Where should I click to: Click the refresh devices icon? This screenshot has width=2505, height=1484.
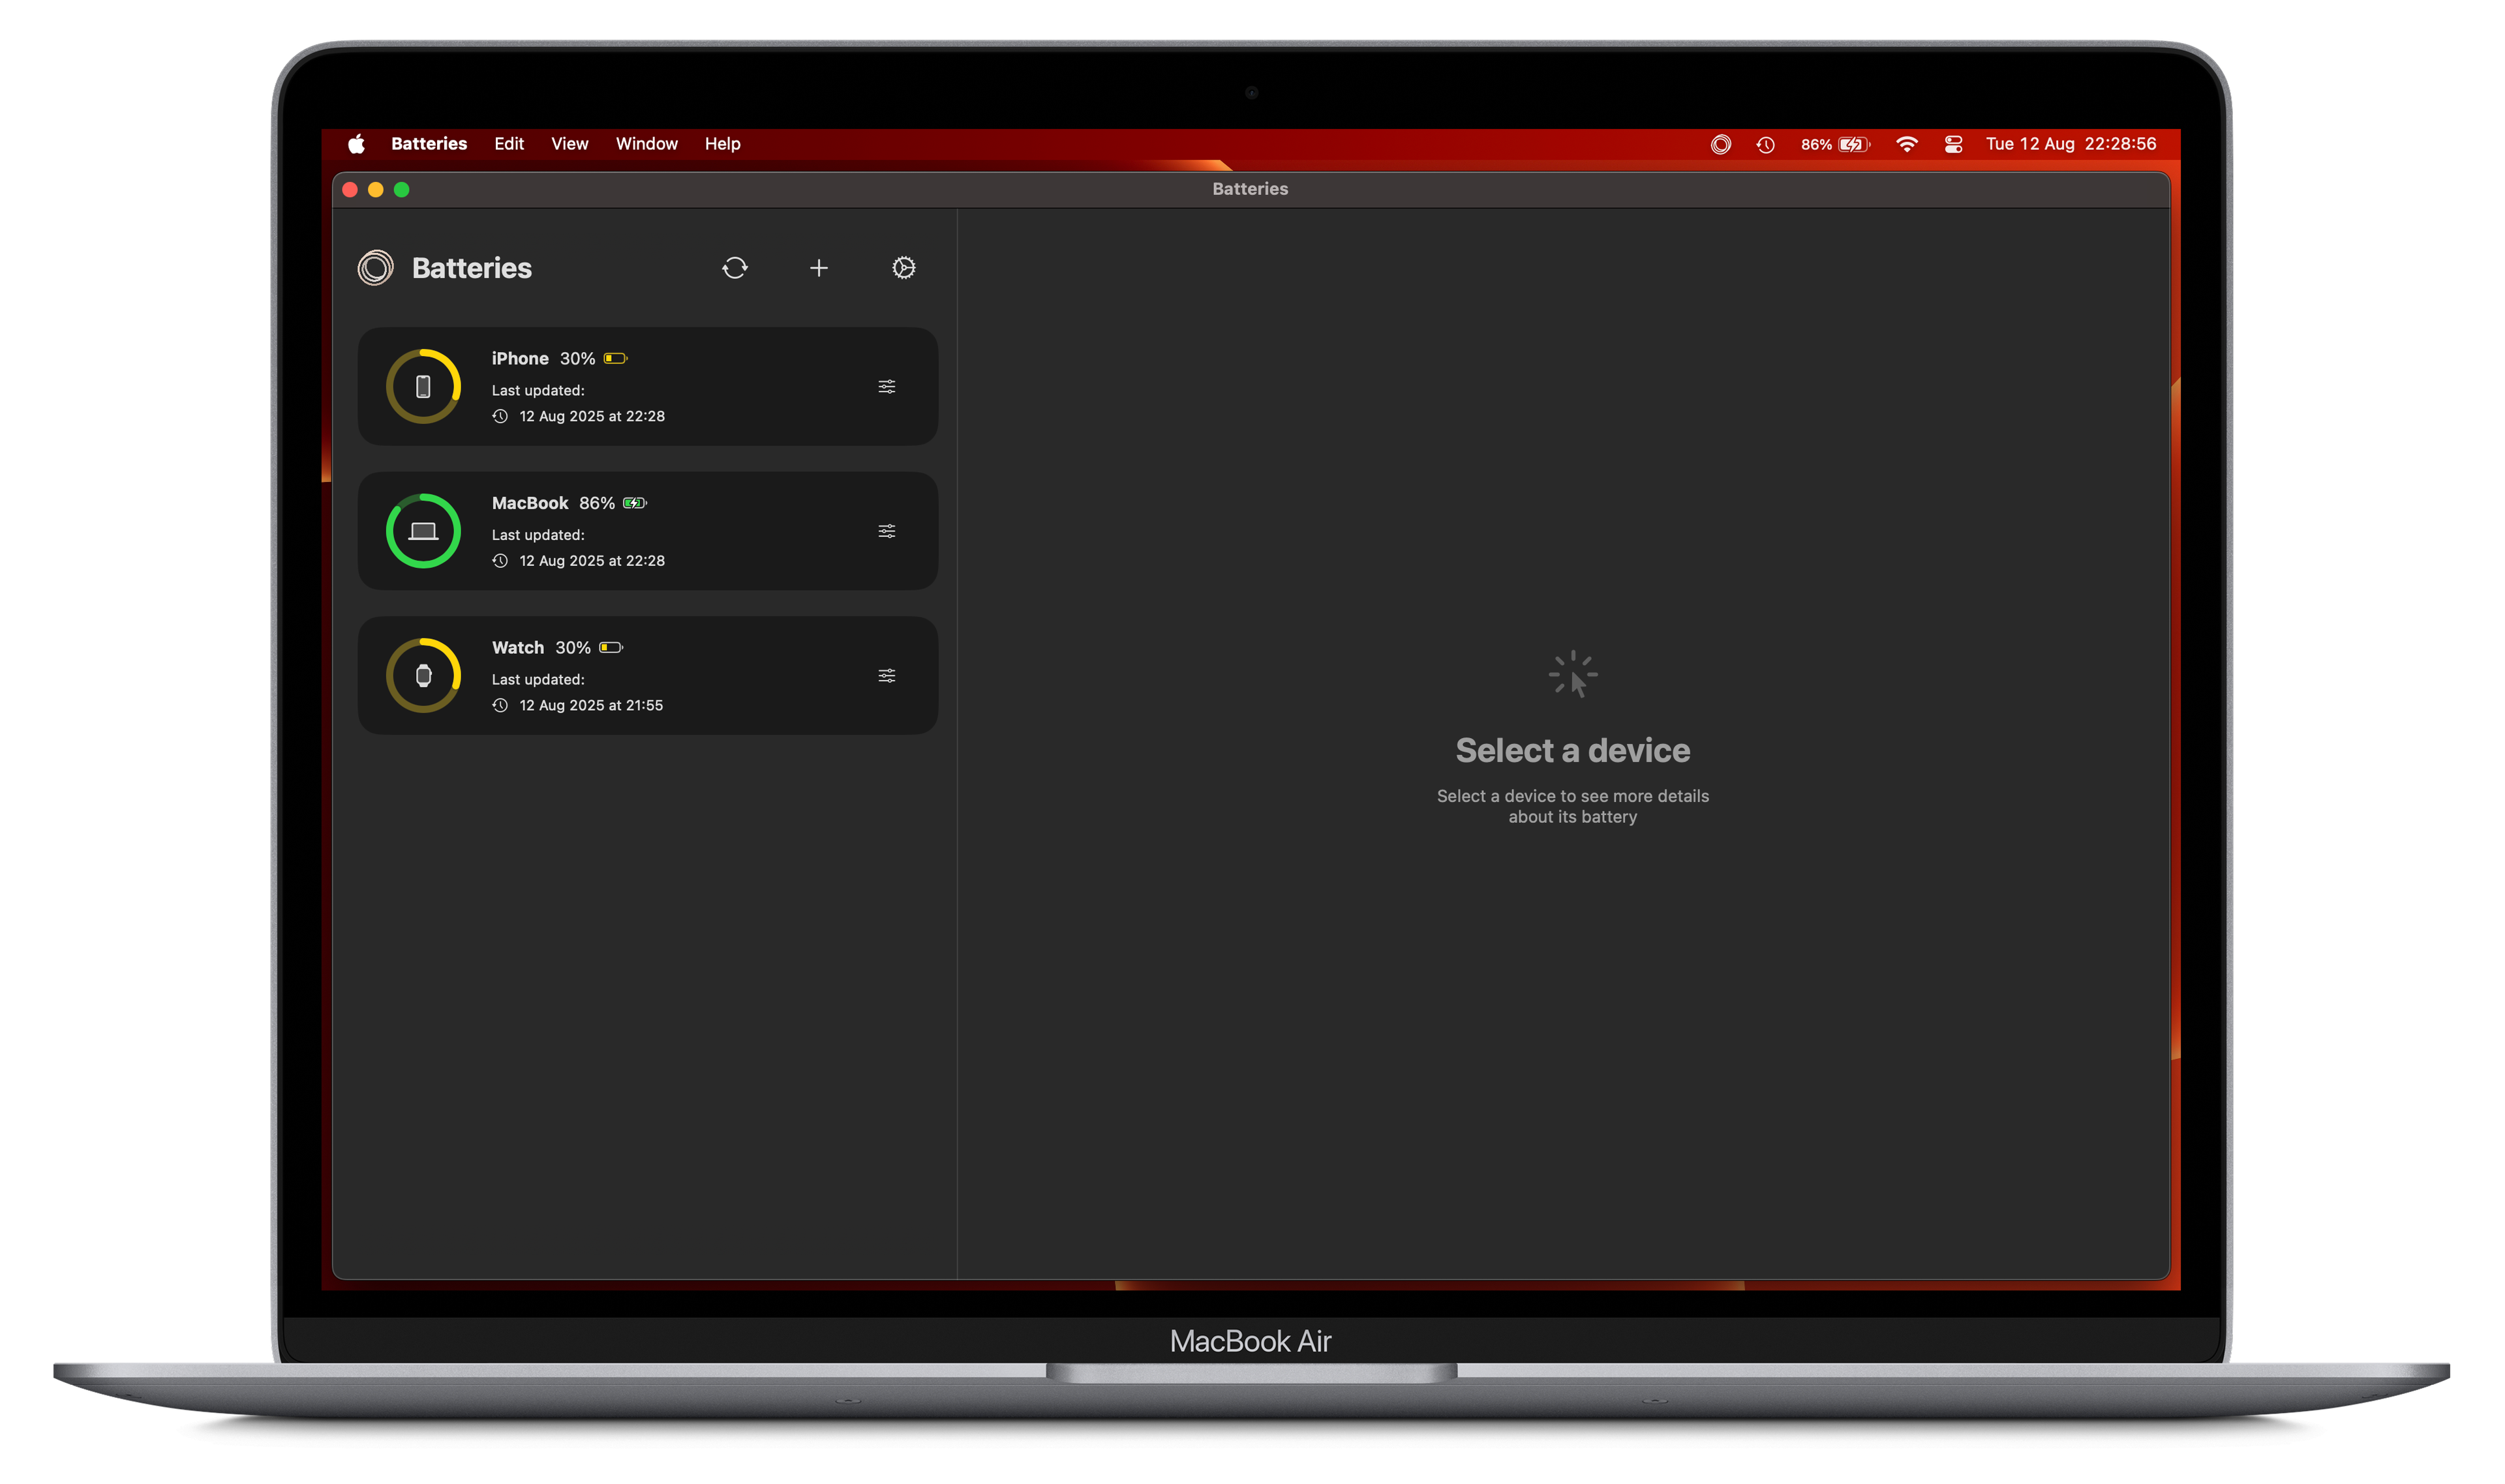(735, 268)
